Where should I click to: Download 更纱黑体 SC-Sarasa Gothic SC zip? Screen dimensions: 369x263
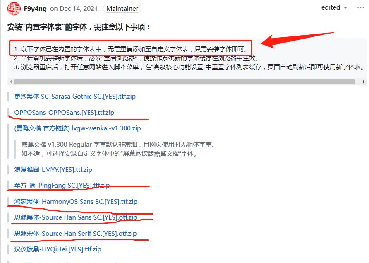click(75, 97)
